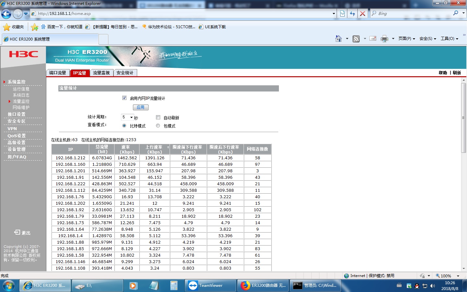The image size is (467, 292).
Task: Click the RSS feeds icon
Action: [356, 39]
